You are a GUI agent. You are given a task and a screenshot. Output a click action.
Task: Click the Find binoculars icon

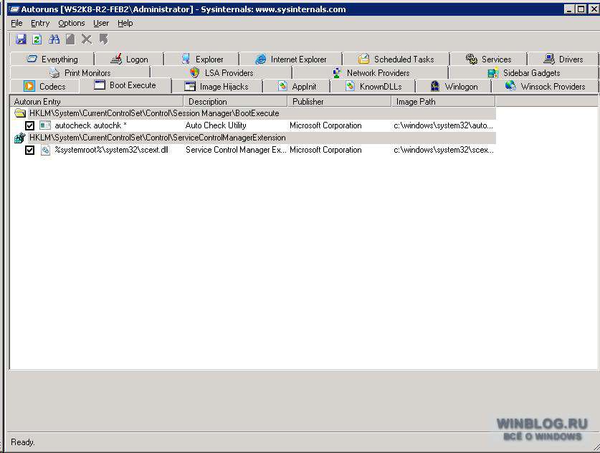point(54,39)
